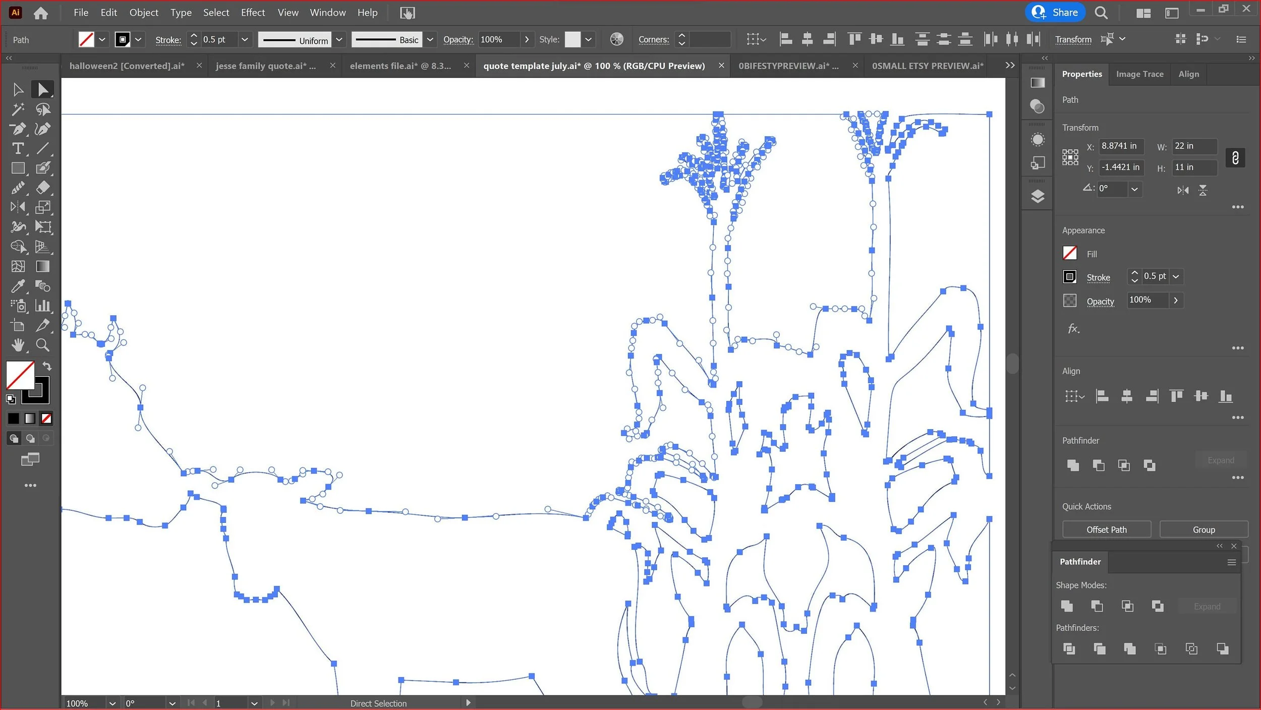Image resolution: width=1261 pixels, height=710 pixels.
Task: Open the stroke weight dropdown in control bar
Action: 245,39
